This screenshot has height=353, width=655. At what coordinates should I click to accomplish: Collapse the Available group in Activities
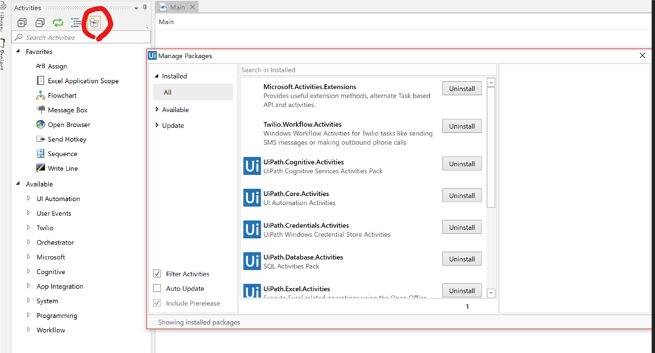tap(18, 184)
